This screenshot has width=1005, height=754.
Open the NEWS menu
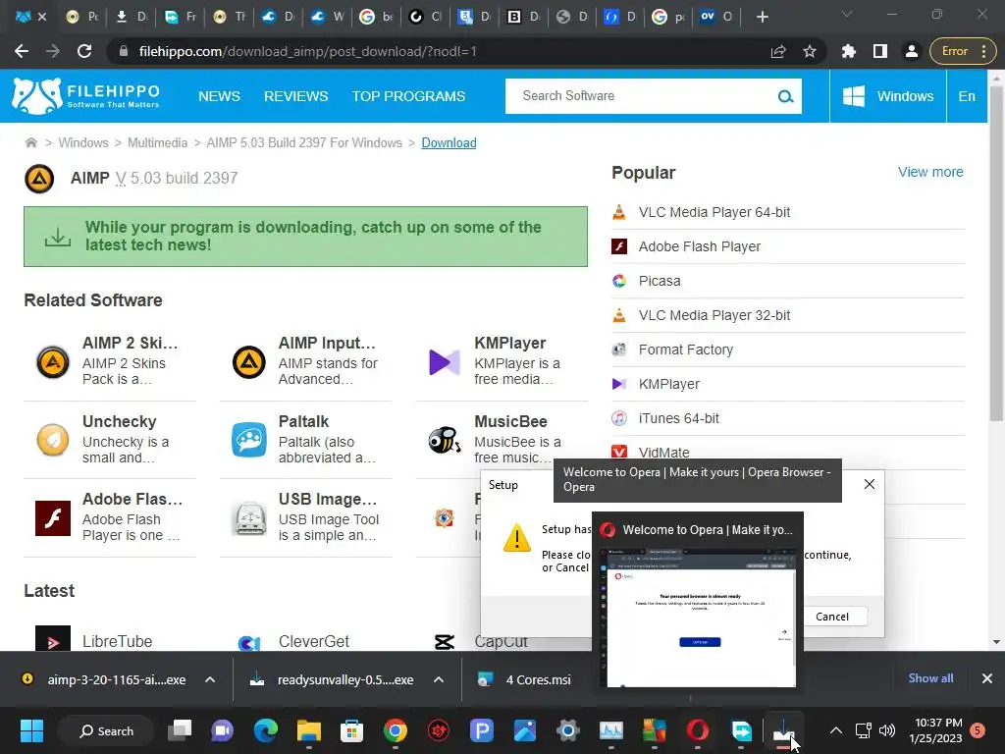(219, 96)
